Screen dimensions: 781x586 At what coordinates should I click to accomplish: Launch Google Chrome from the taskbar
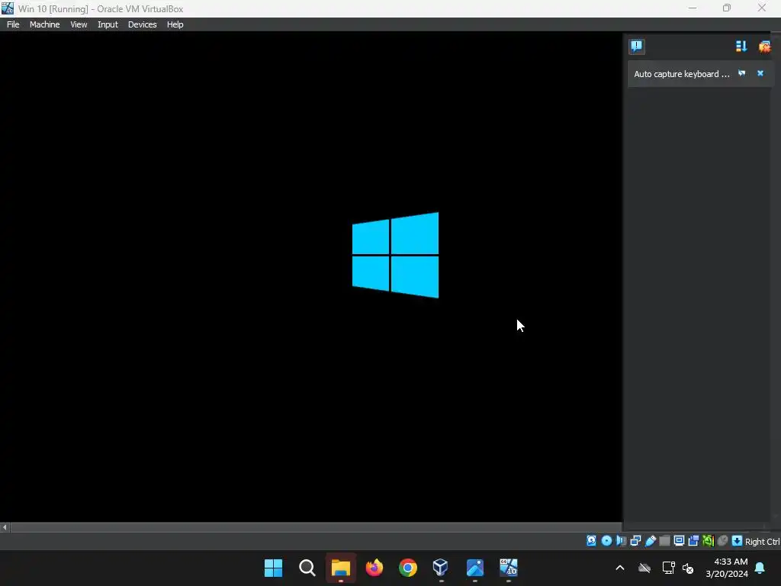click(x=408, y=568)
